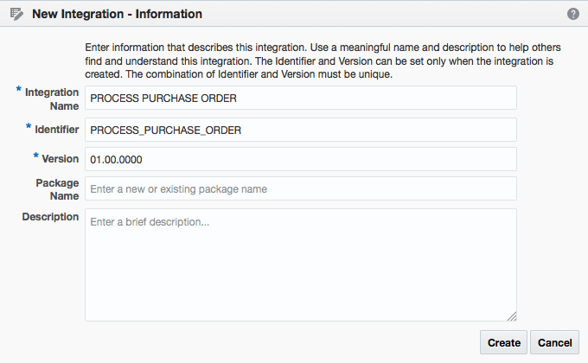Screen dimensions: 588x363
Task: Click the blue asterisk next to Identifier
Action: [x=29, y=126]
